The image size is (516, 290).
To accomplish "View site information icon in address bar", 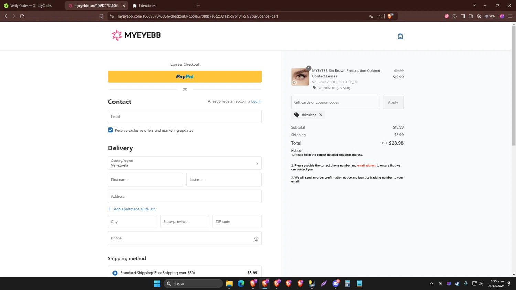I will click(112, 16).
